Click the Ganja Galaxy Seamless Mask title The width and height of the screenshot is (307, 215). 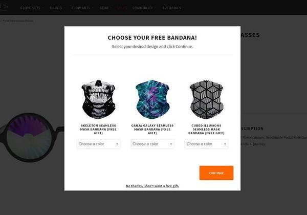[x=152, y=129]
